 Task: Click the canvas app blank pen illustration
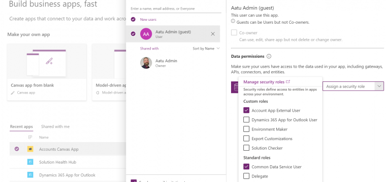point(49,61)
